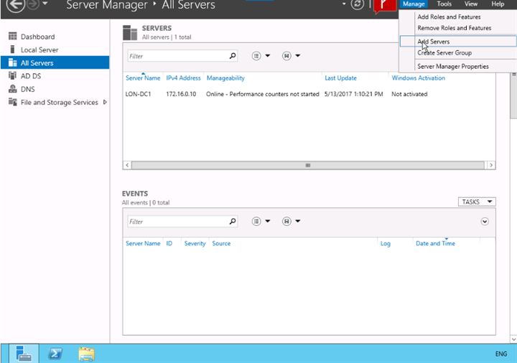Expand File and Storage Services arrow
Viewport: 517px width, 363px height.
coord(105,102)
